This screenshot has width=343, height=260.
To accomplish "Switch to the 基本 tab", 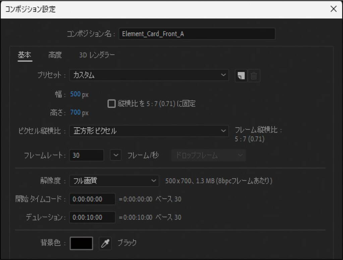I will pyautogui.click(x=24, y=55).
